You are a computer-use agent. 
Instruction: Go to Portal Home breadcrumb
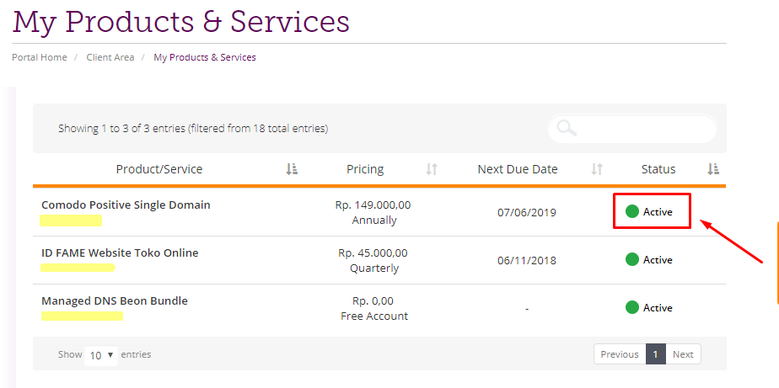40,57
